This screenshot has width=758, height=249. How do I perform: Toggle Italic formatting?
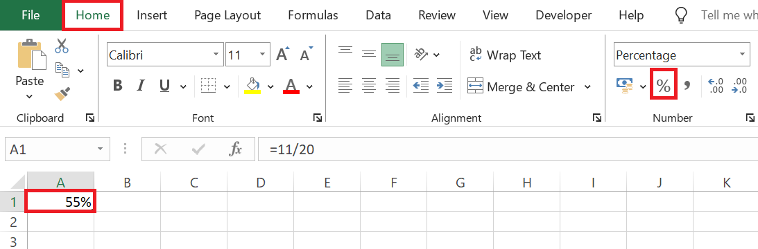click(141, 86)
